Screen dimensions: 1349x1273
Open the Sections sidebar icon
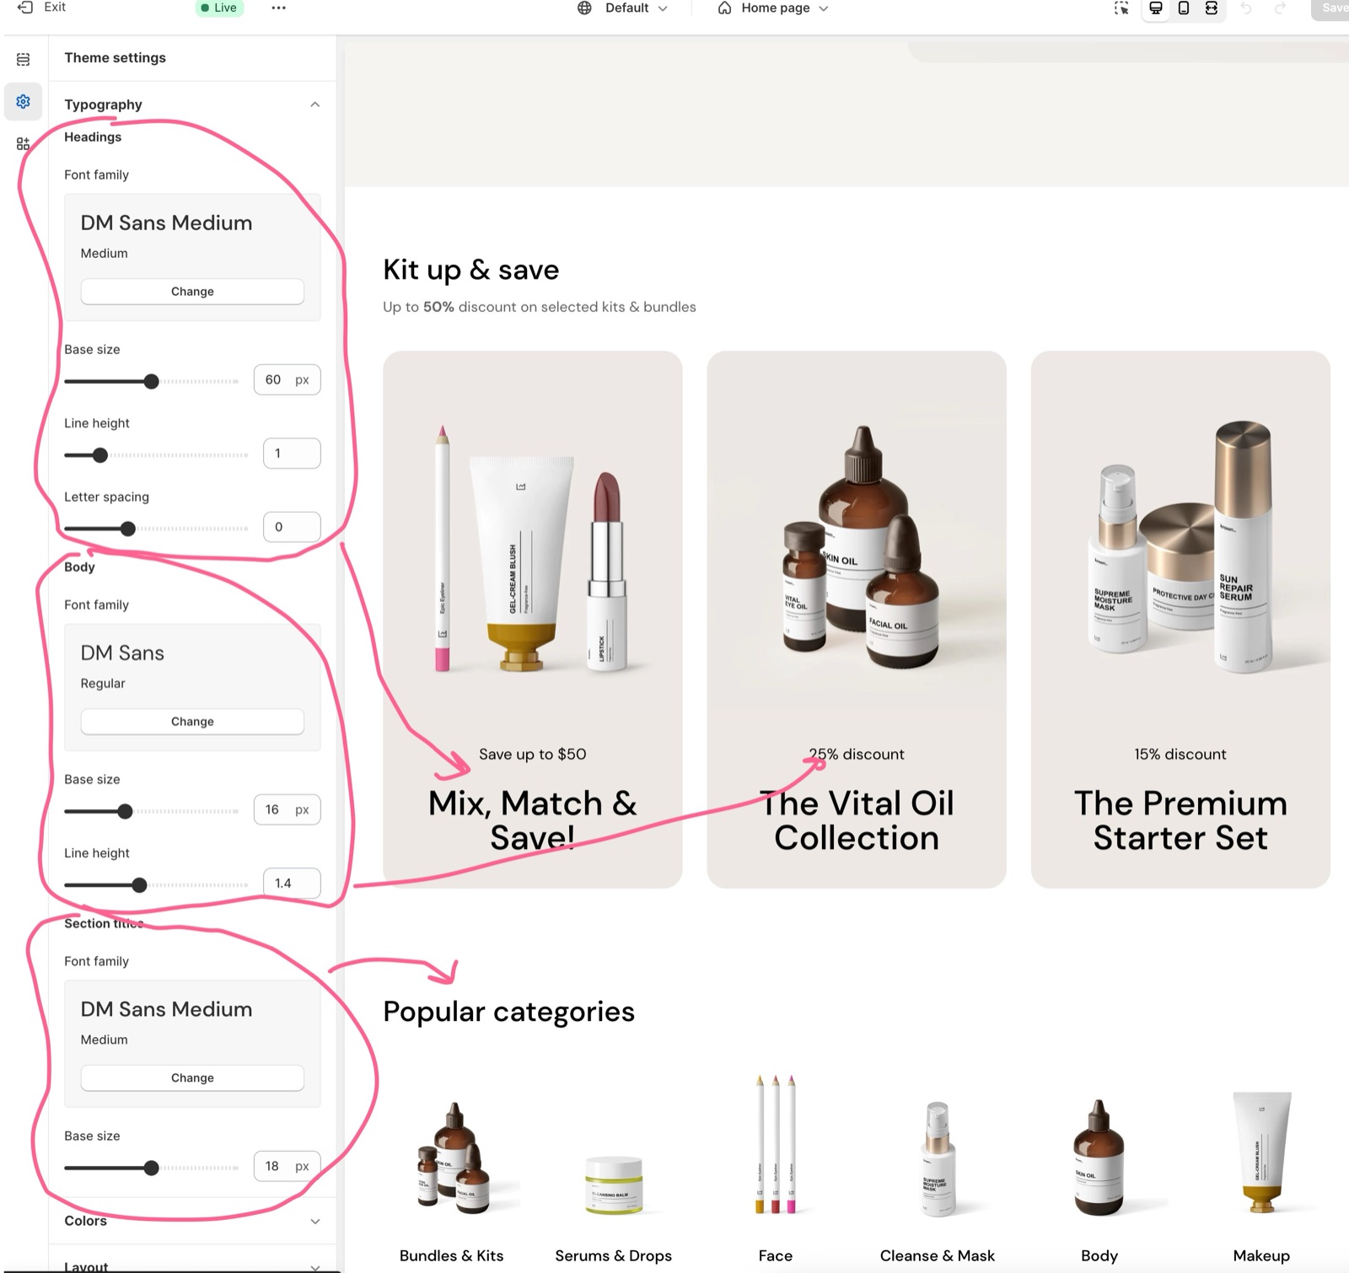point(23,59)
